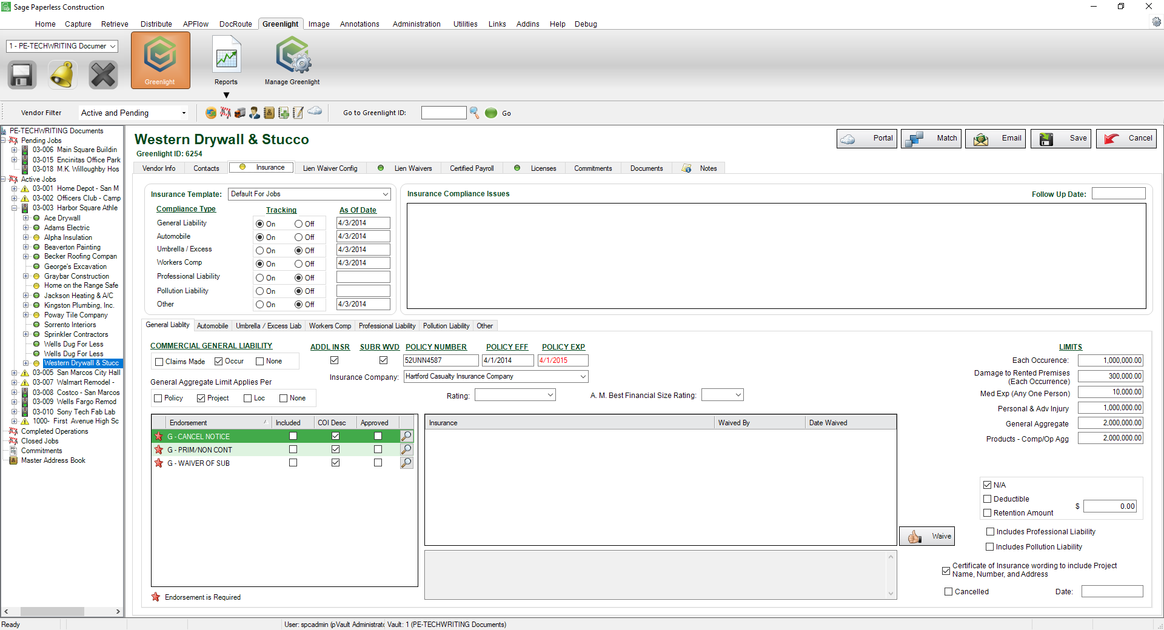Click the Portal button
1164x630 pixels.
pos(867,139)
